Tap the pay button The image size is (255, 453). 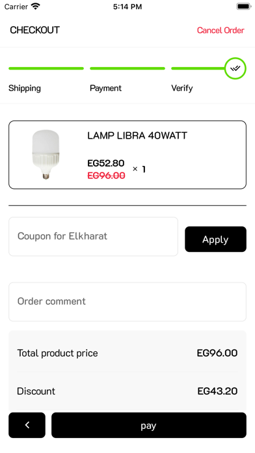click(149, 425)
